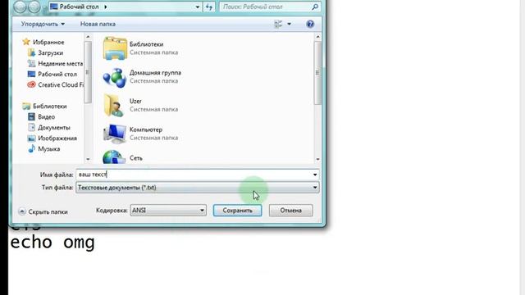The image size is (525, 295).
Task: Open the Кодировка ANSI dropdown
Action: tap(168, 211)
